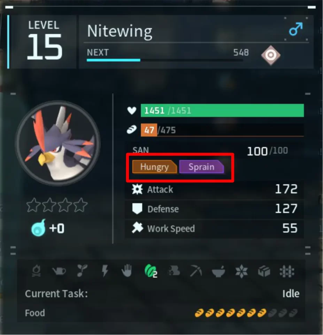Click the Mining pickaxe icon
The width and height of the screenshot is (323, 335).
click(196, 271)
